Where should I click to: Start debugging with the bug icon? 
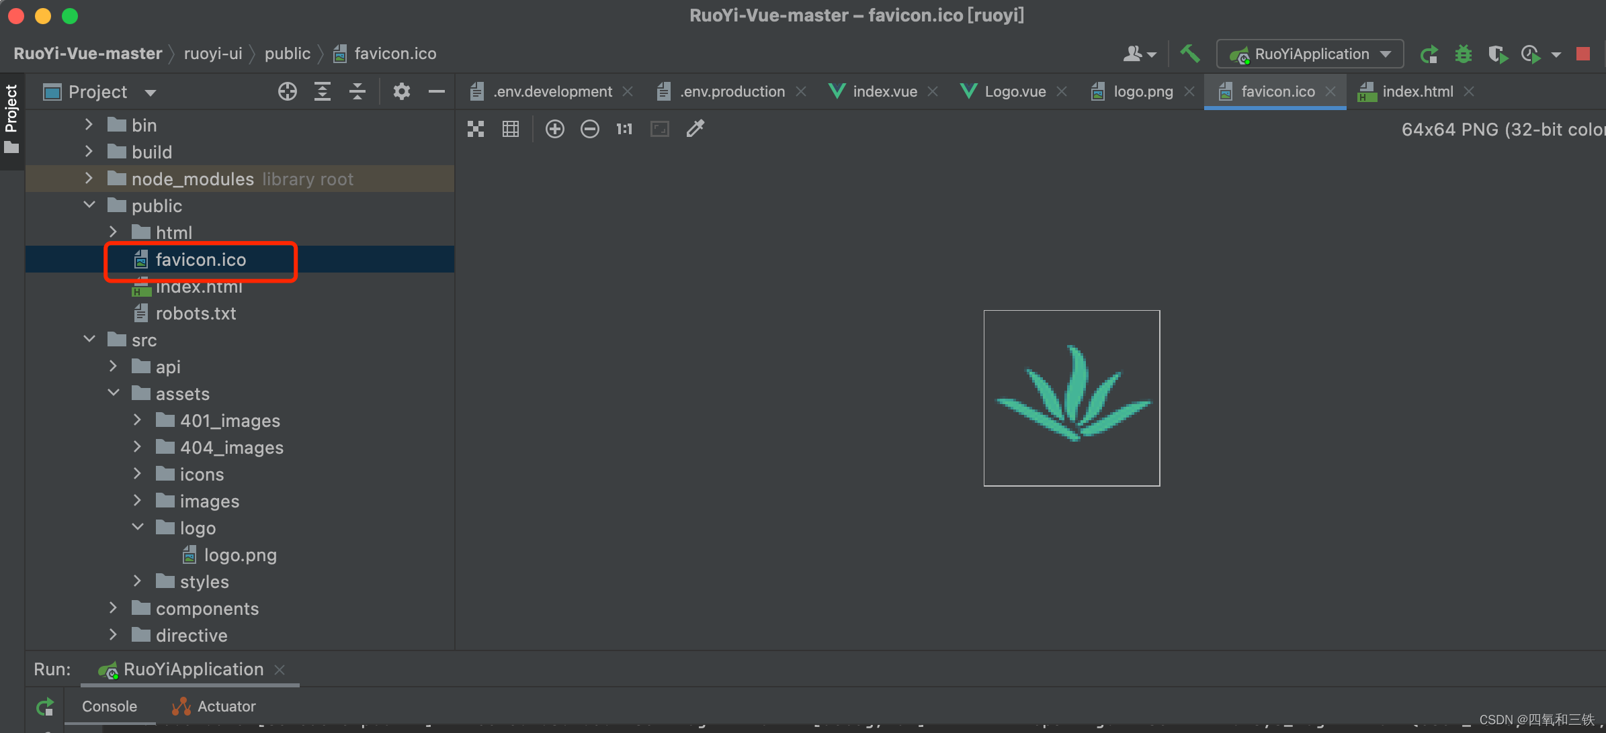[x=1464, y=54]
